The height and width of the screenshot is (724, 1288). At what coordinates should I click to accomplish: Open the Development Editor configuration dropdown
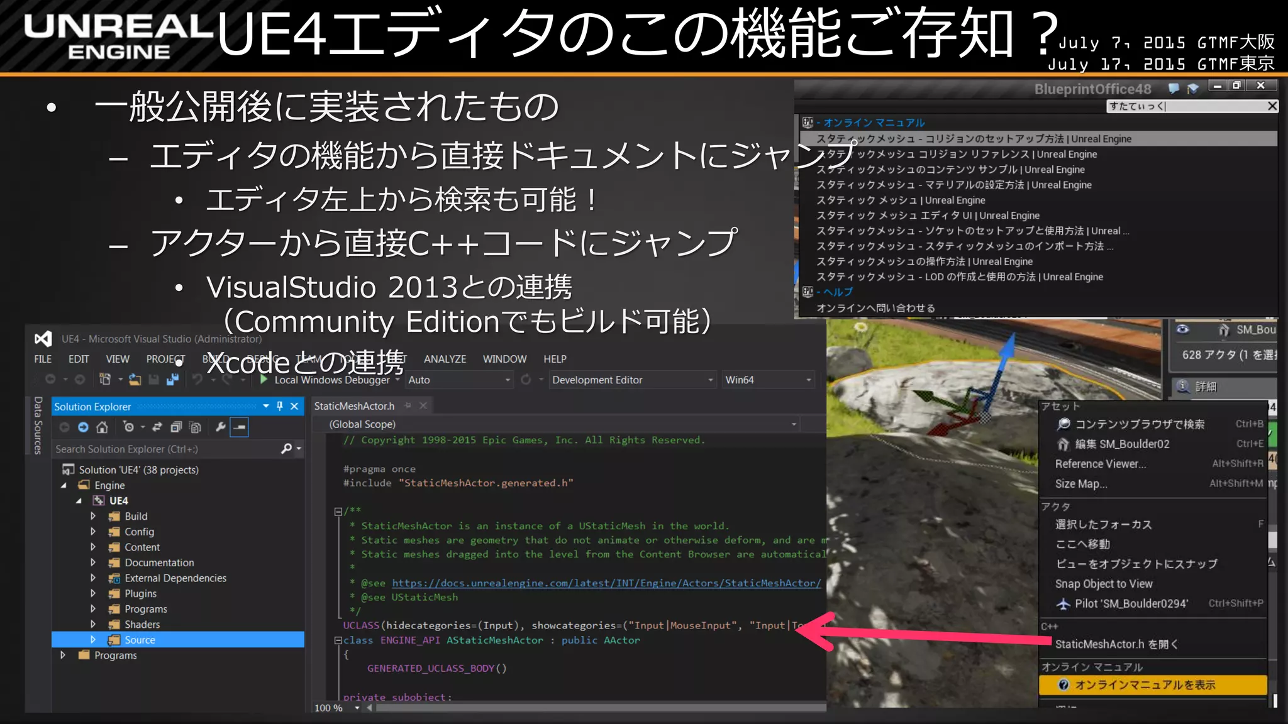click(711, 380)
